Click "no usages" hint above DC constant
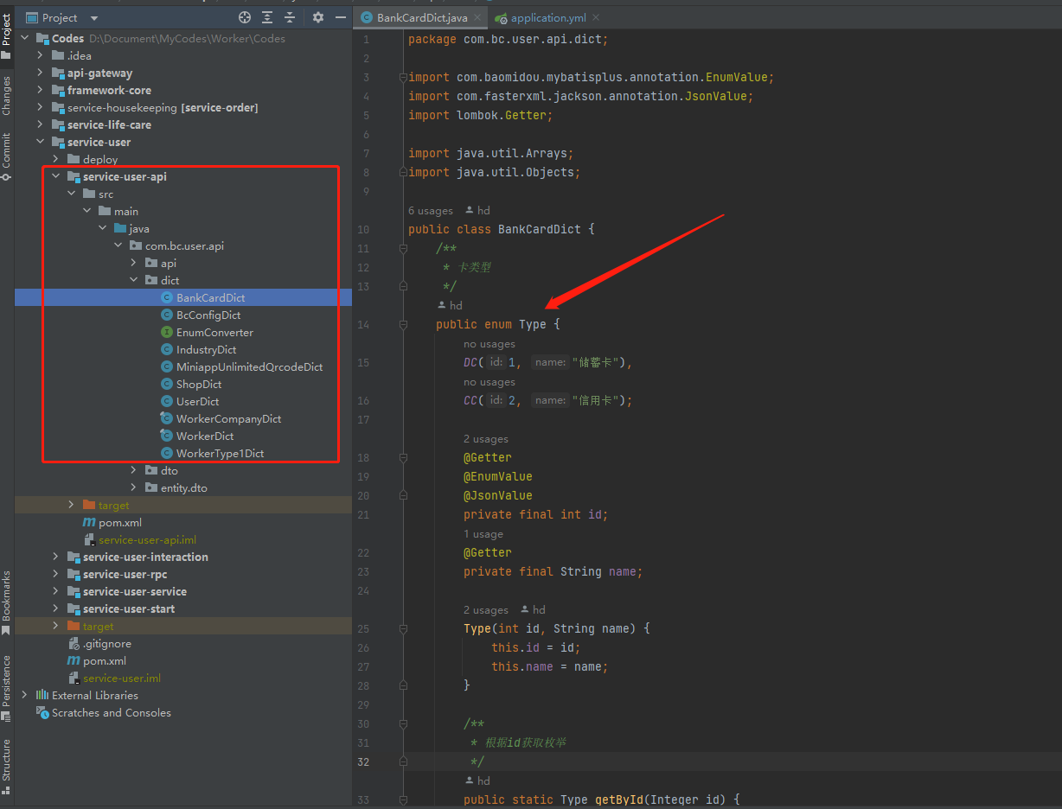The height and width of the screenshot is (809, 1062). point(489,343)
